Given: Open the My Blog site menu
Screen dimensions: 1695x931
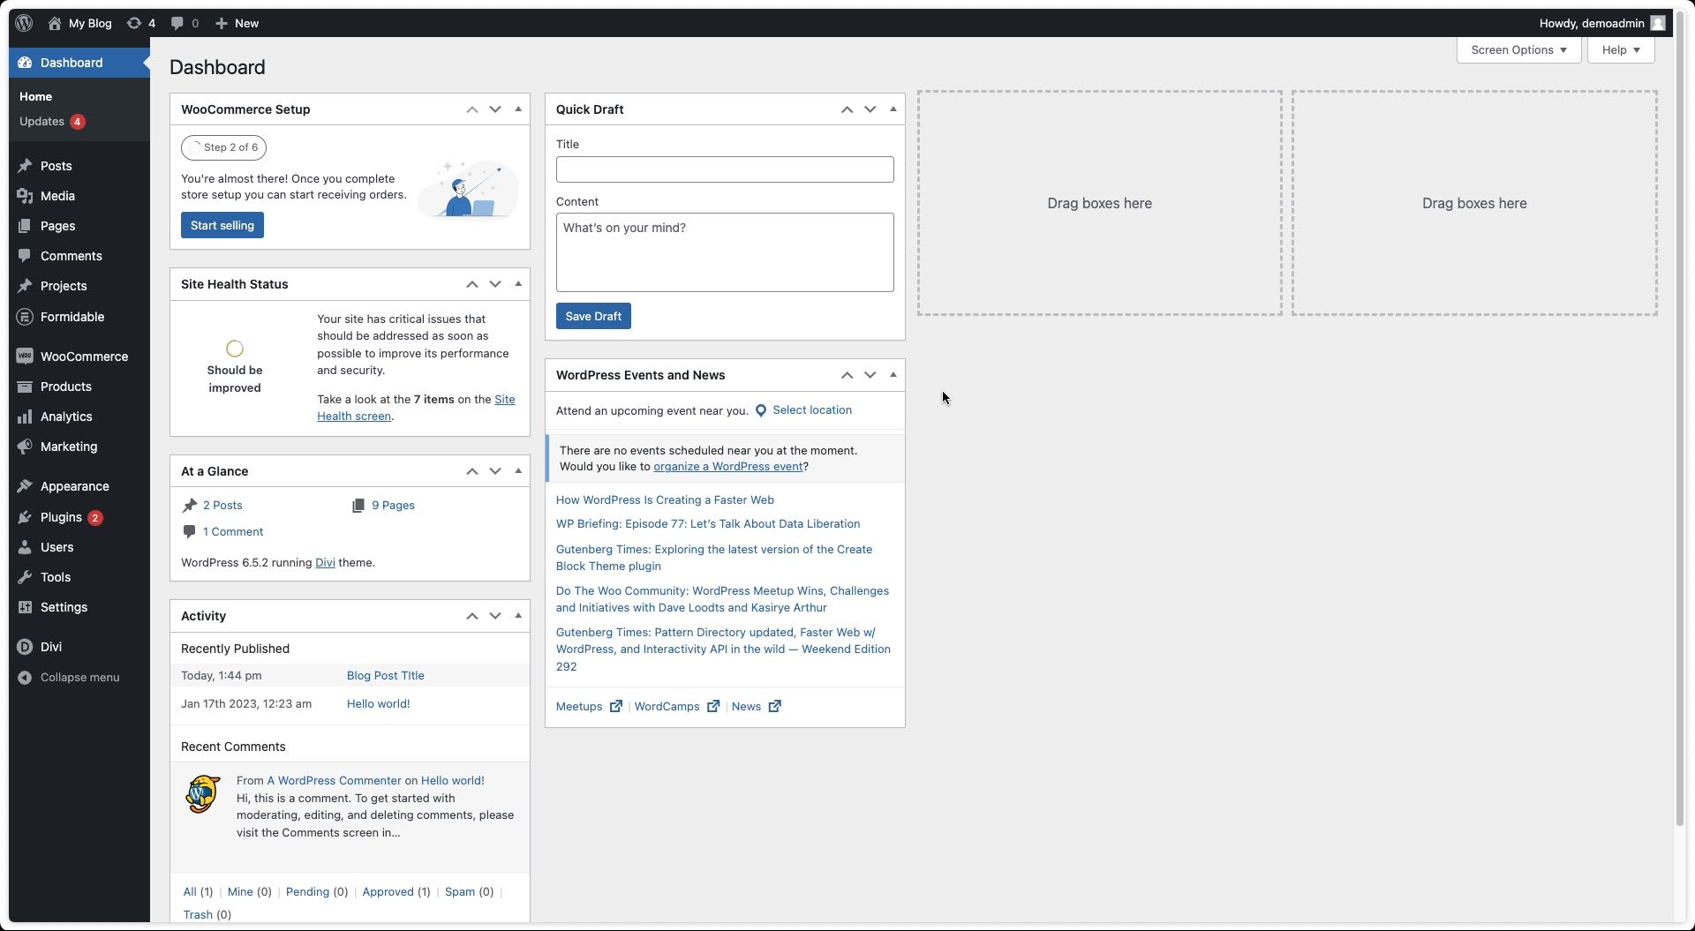Looking at the screenshot, I should pos(80,23).
